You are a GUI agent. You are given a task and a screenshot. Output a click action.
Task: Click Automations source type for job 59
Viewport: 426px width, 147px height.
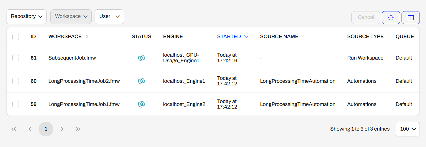[362, 104]
